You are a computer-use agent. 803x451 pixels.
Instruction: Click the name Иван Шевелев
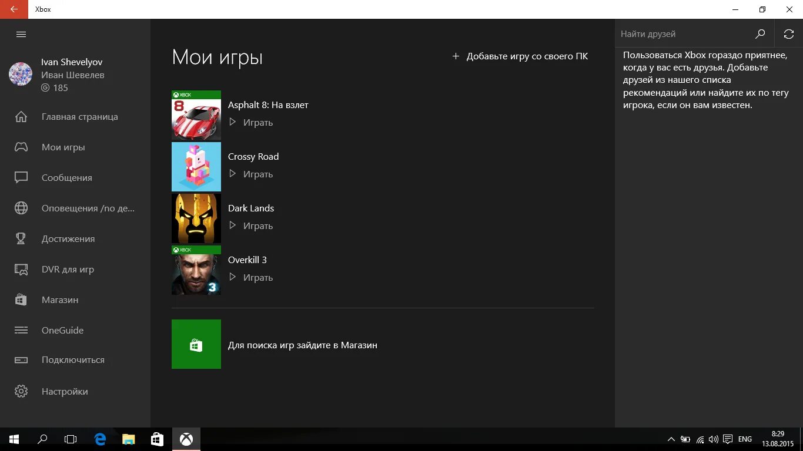[x=73, y=75]
